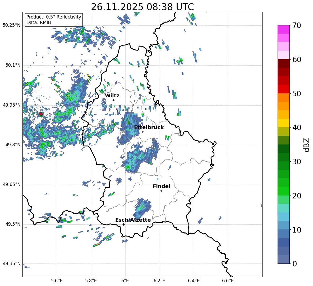Pick the magenta swatch at colorbar top
The image size is (313, 286).
pyautogui.click(x=284, y=29)
